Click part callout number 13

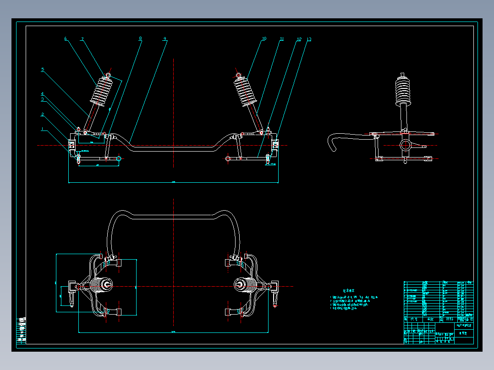coord(309,39)
